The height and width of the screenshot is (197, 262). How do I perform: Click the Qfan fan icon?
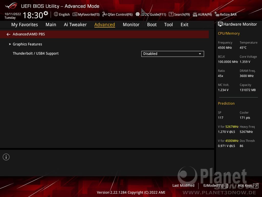tap(105, 14)
